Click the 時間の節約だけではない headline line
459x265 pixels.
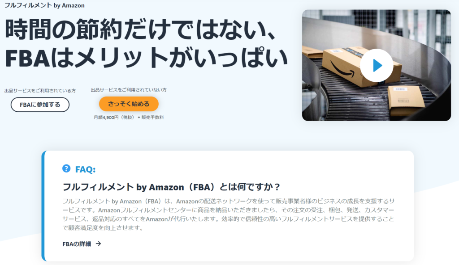140,29
